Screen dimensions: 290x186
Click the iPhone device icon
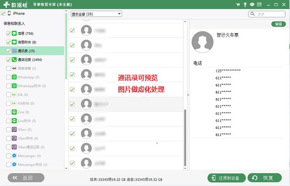click(x=9, y=13)
